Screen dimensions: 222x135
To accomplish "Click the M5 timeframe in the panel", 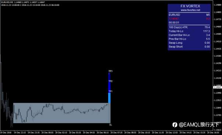I will [208, 15].
